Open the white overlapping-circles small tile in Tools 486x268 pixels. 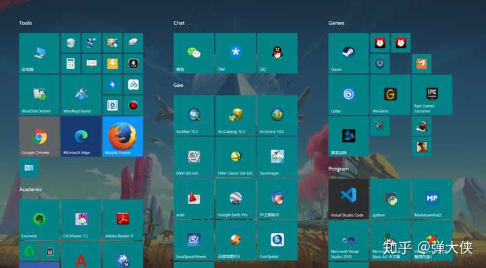click(133, 84)
